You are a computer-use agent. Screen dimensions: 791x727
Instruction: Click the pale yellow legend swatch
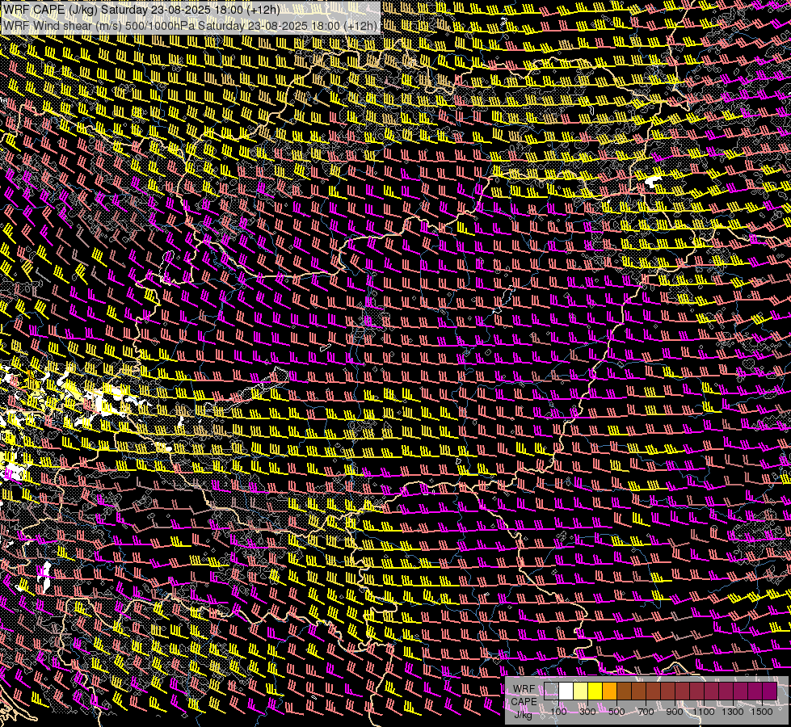[x=581, y=691]
